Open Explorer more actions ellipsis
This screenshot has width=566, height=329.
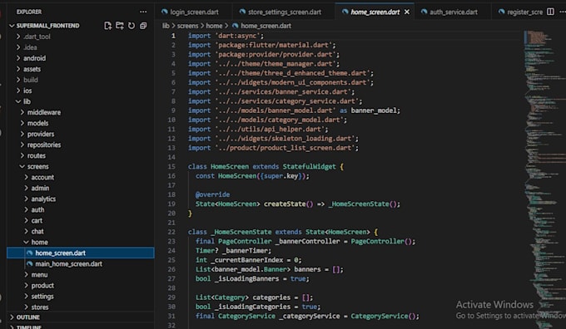[143, 12]
